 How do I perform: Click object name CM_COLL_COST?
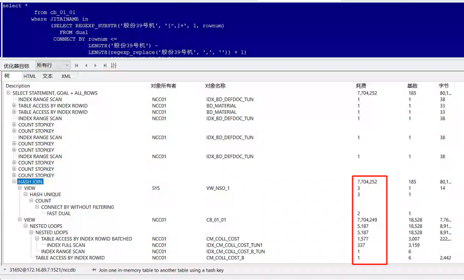[x=223, y=239]
